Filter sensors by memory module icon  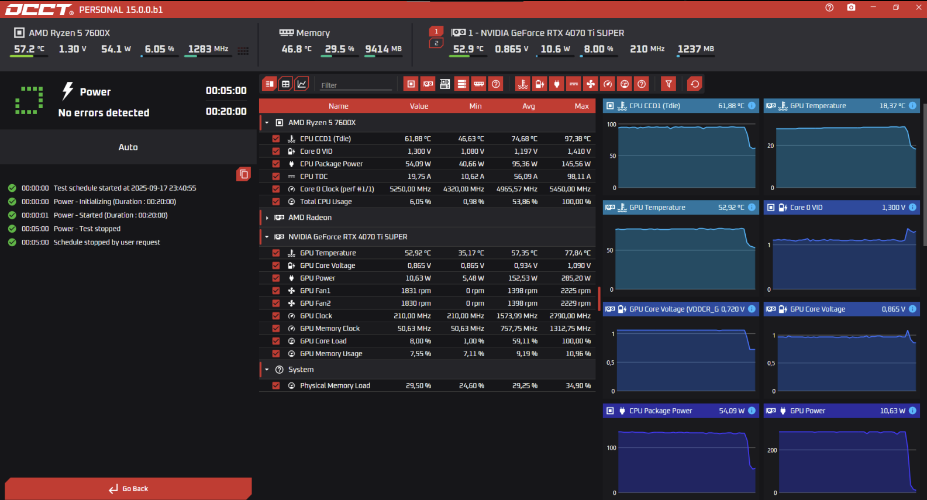[x=479, y=84]
